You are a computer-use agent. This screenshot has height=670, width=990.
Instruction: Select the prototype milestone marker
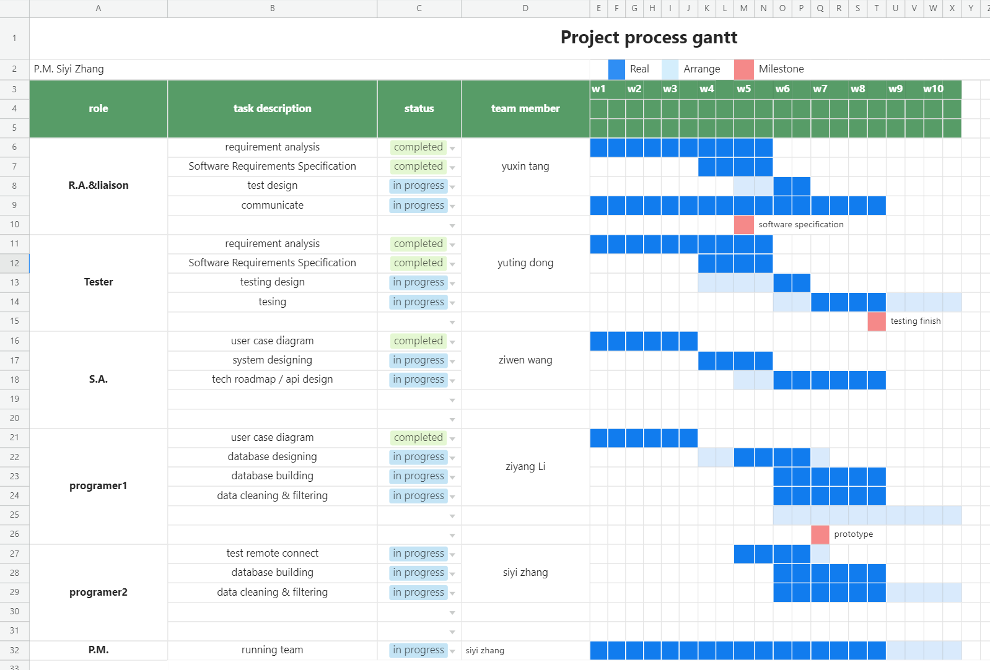820,534
